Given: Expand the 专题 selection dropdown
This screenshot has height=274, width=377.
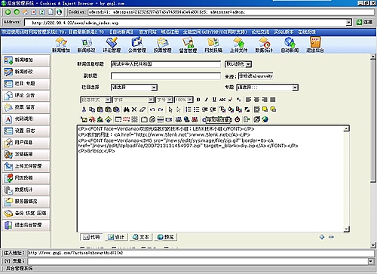Looking at the screenshot, I should click(x=268, y=88).
